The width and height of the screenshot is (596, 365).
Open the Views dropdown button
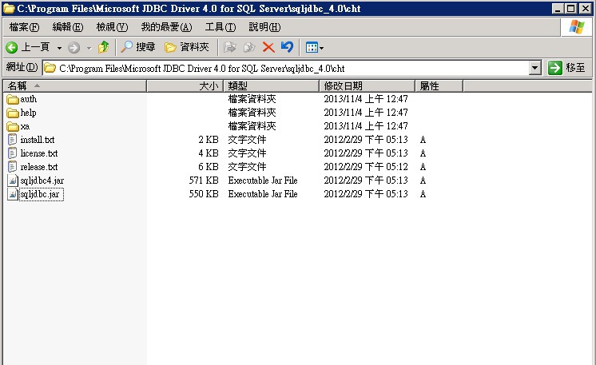point(314,47)
